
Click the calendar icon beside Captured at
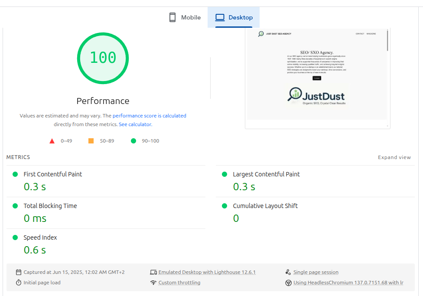(x=19, y=272)
